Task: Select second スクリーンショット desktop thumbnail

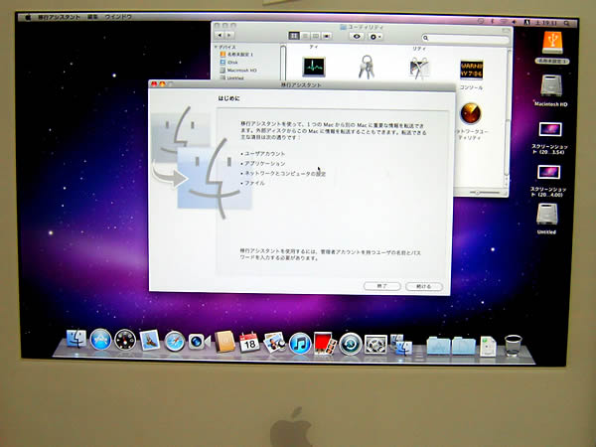Action: pyautogui.click(x=548, y=172)
